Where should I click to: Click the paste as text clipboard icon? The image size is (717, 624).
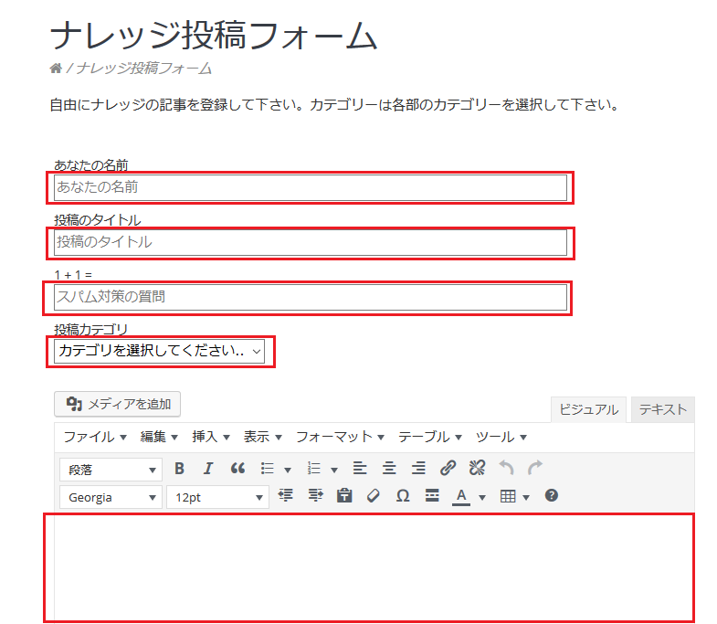[x=344, y=496]
